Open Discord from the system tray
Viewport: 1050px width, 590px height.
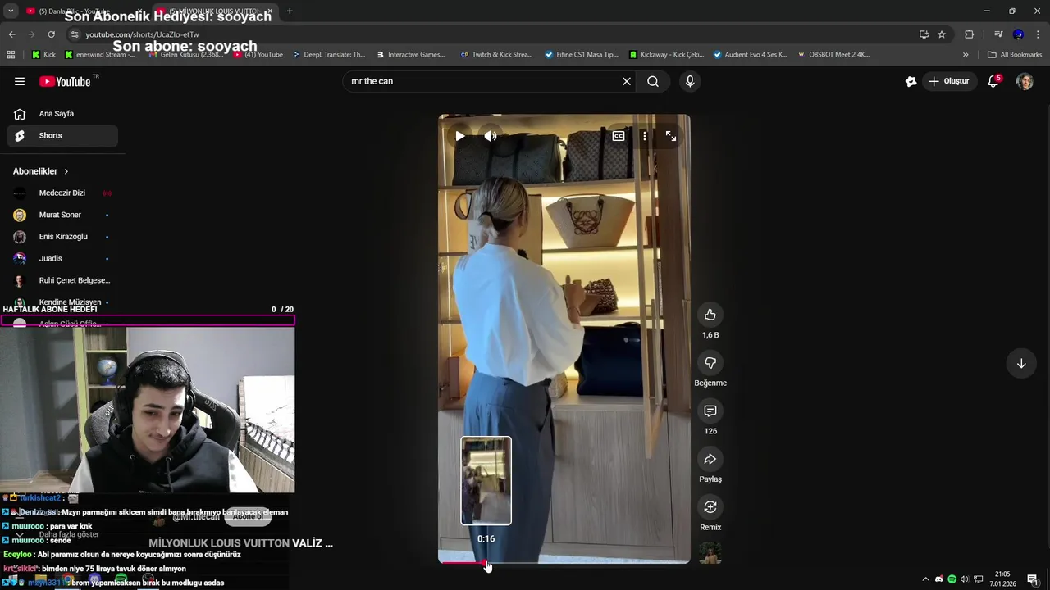click(x=939, y=579)
